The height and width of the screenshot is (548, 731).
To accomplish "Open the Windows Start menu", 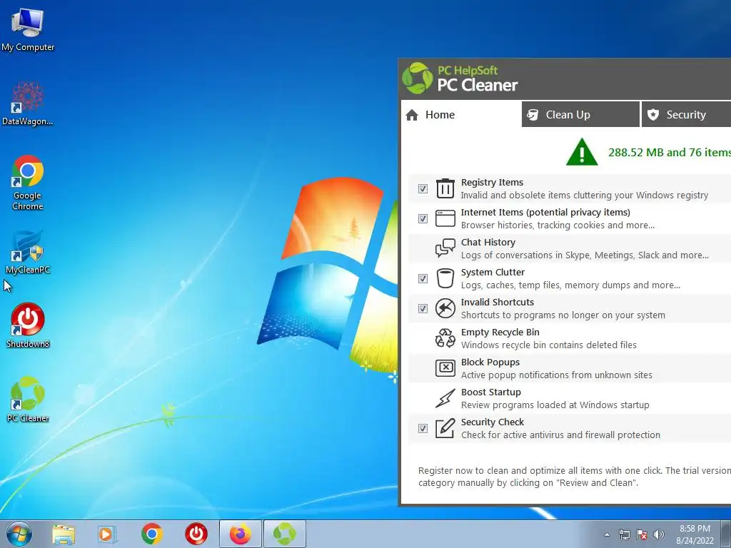I will click(x=19, y=534).
